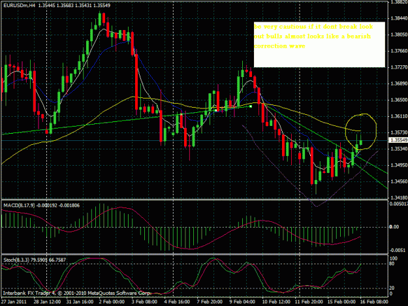Click the 3 Feb 08:00 time label
The width and height of the screenshot is (408, 306).
pyautogui.click(x=144, y=301)
